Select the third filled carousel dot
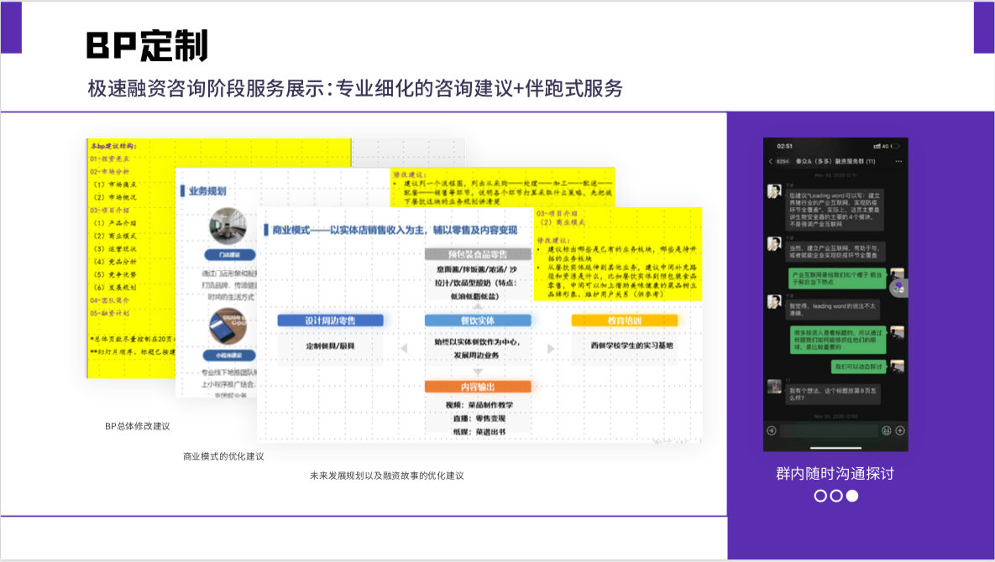Image resolution: width=995 pixels, height=562 pixels. pos(852,496)
